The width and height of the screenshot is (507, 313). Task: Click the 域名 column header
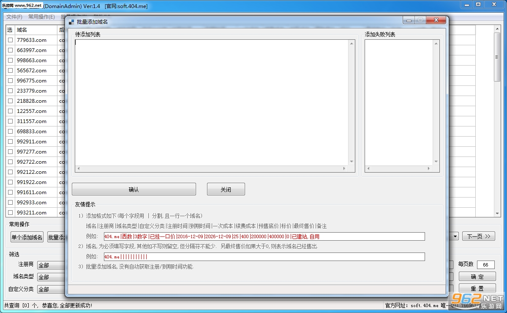pyautogui.click(x=36, y=30)
